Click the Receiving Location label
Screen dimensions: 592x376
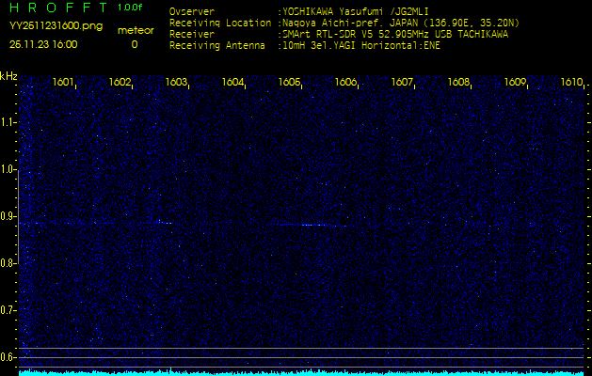pos(220,23)
